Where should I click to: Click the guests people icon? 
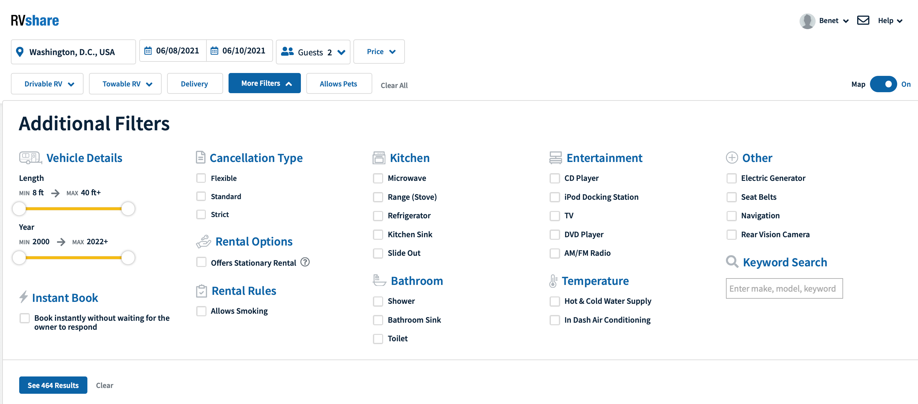(x=287, y=52)
